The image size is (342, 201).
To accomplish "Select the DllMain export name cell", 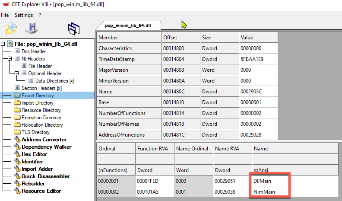I will (x=295, y=181).
